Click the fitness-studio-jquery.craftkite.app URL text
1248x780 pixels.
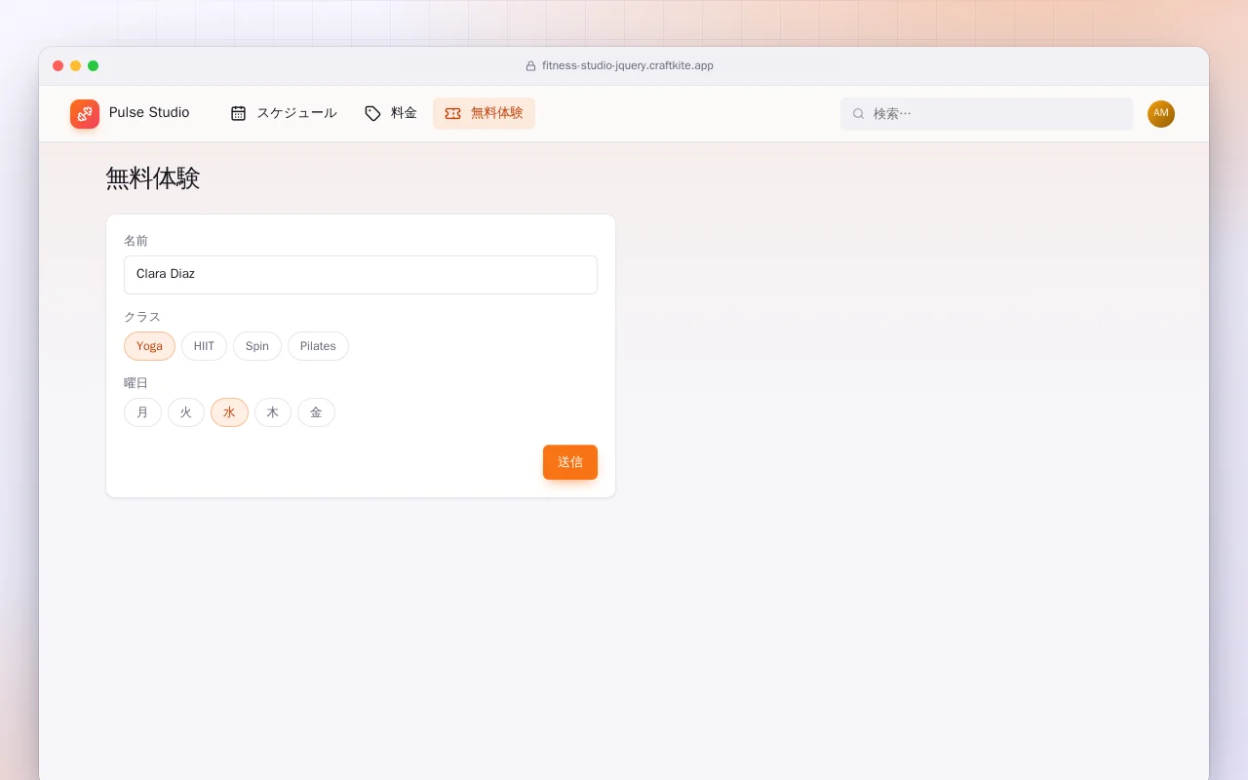click(x=628, y=66)
